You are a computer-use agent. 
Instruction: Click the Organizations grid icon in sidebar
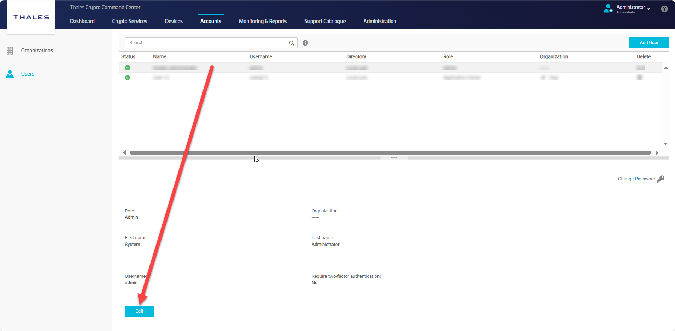tap(10, 51)
